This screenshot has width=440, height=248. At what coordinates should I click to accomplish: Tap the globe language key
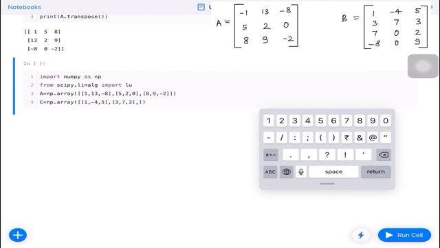coord(287,172)
